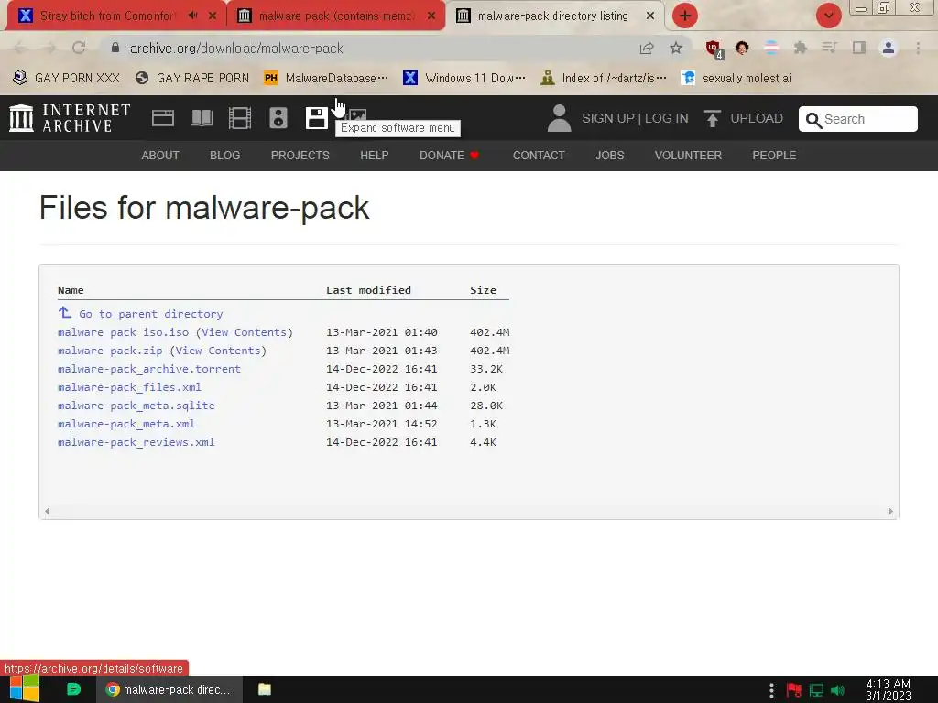Open new tab with plus button
Viewport: 938px width, 703px height.
(685, 16)
